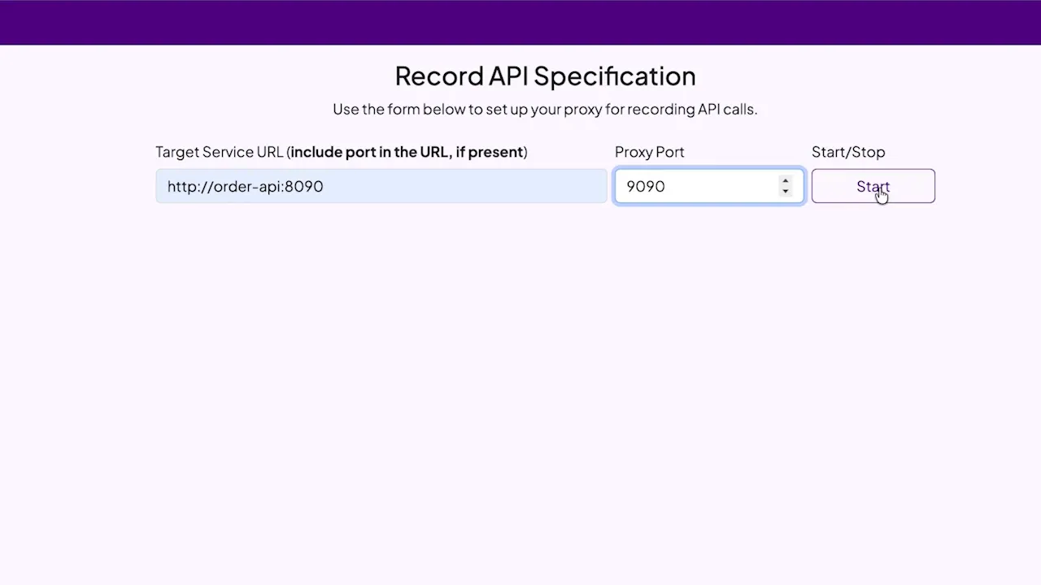Click the Record API Specification page title
1041x585 pixels.
tap(545, 76)
